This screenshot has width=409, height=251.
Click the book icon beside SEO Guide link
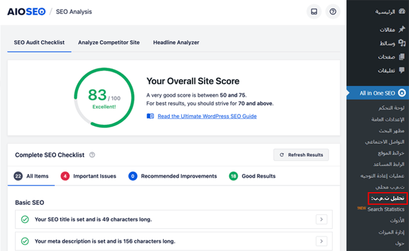[150, 116]
